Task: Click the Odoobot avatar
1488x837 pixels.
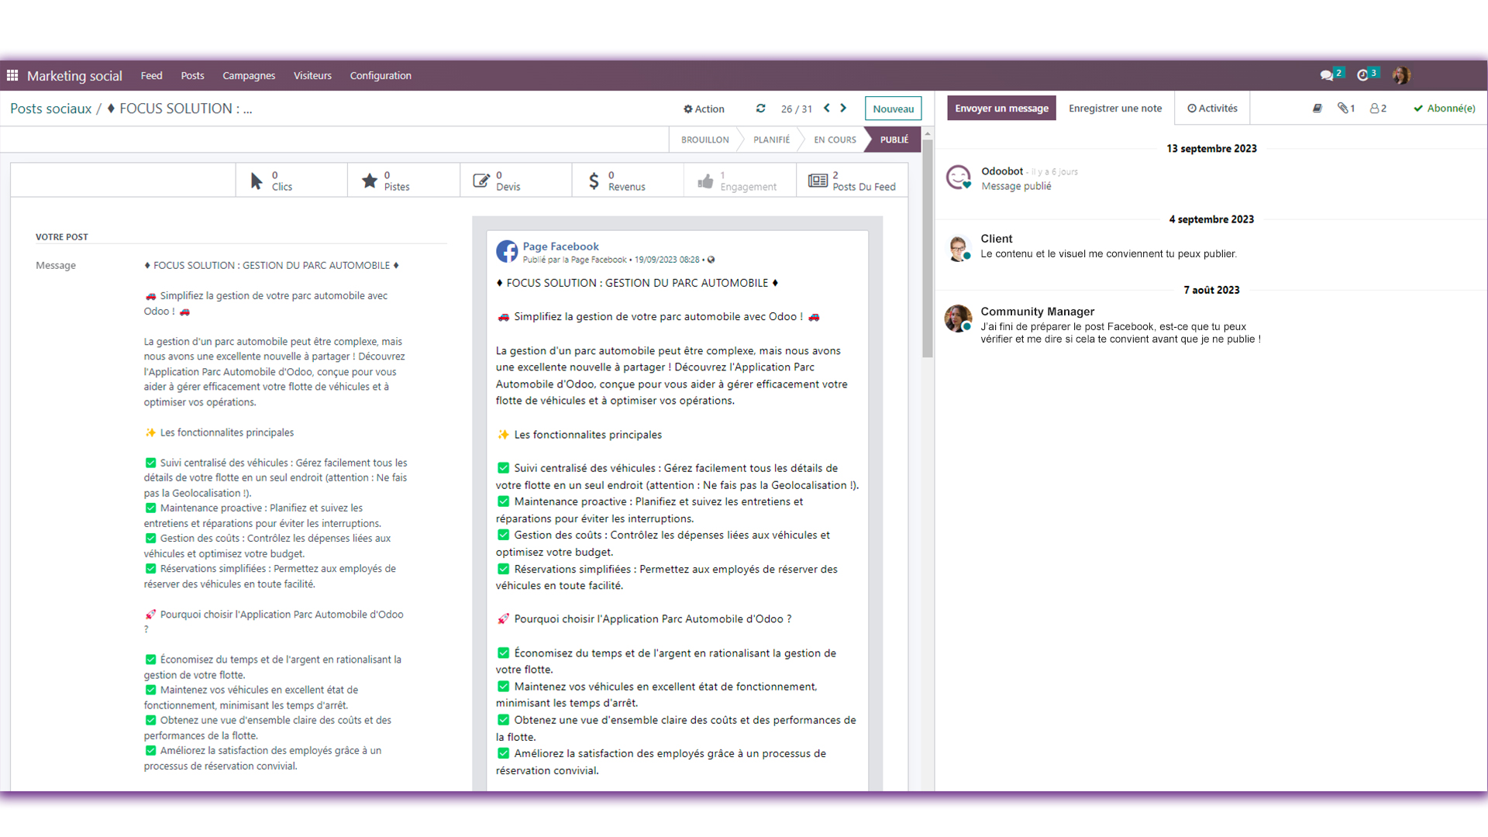Action: (x=959, y=177)
